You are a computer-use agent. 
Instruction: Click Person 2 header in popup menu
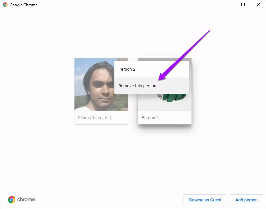(152, 69)
